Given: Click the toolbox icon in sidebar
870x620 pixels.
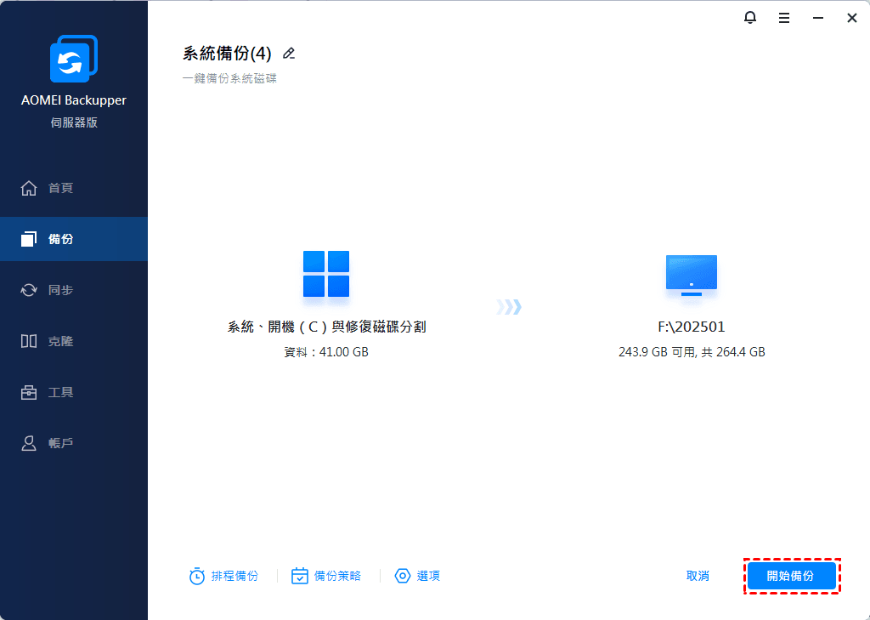Looking at the screenshot, I should [x=29, y=392].
